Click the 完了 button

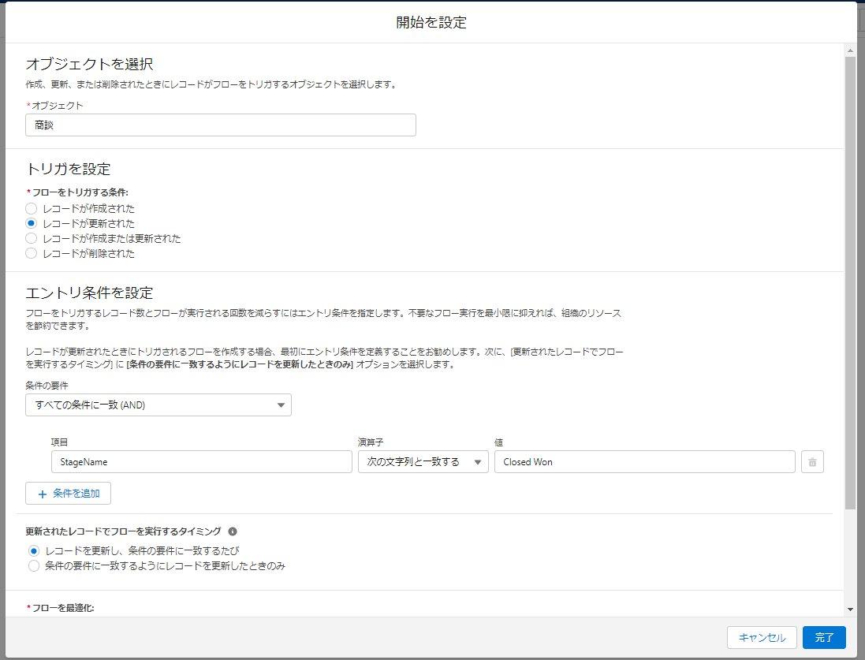[823, 637]
